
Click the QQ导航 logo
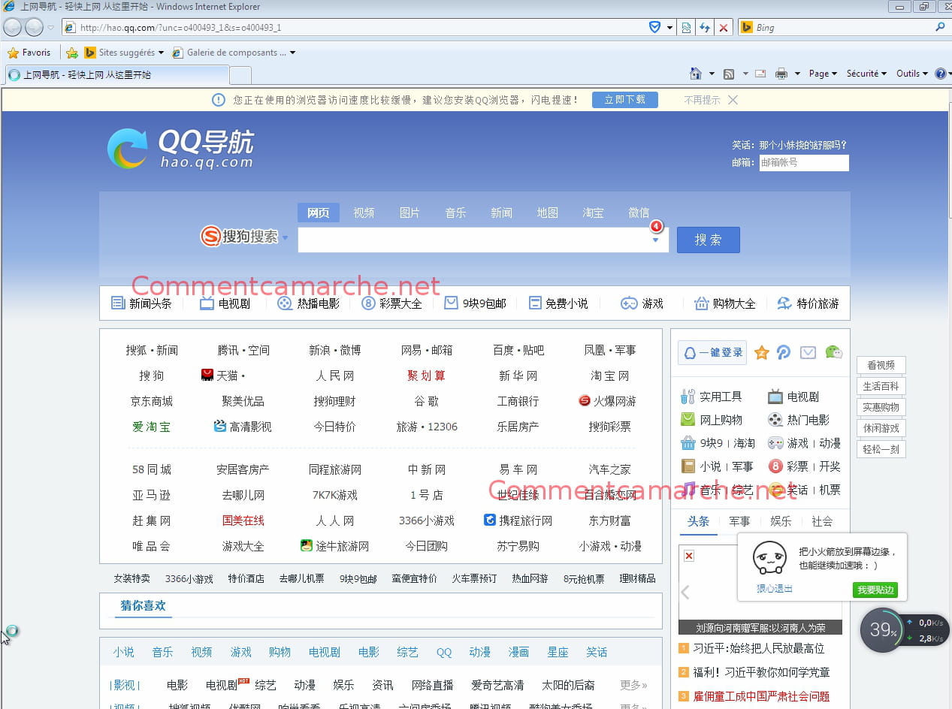click(x=180, y=148)
